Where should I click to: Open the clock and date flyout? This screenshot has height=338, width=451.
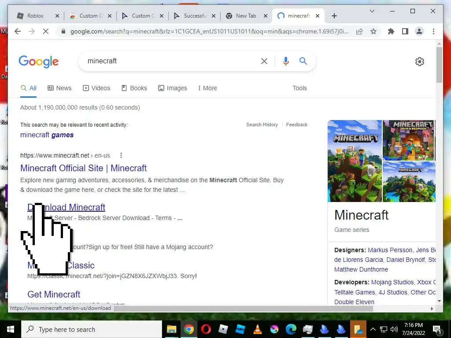pyautogui.click(x=414, y=329)
